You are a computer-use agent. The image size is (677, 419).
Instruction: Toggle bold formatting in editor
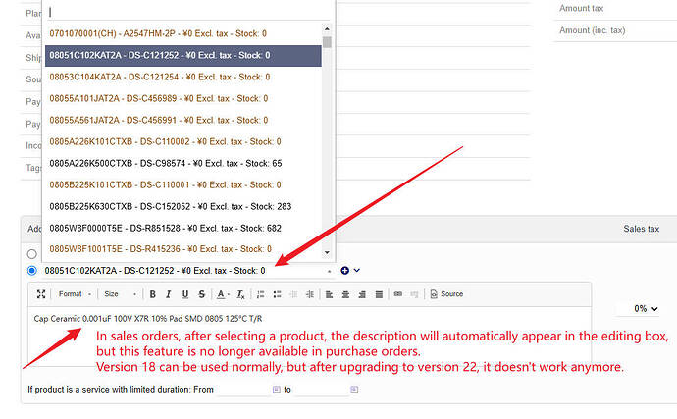coord(152,293)
